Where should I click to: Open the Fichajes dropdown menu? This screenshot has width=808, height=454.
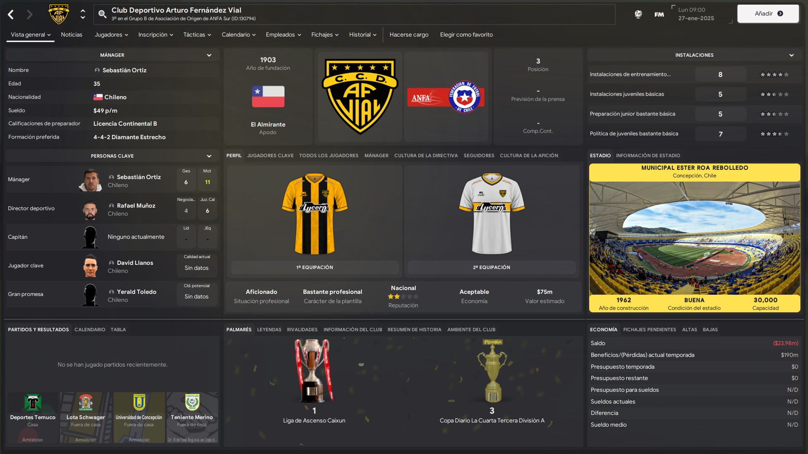(x=325, y=34)
